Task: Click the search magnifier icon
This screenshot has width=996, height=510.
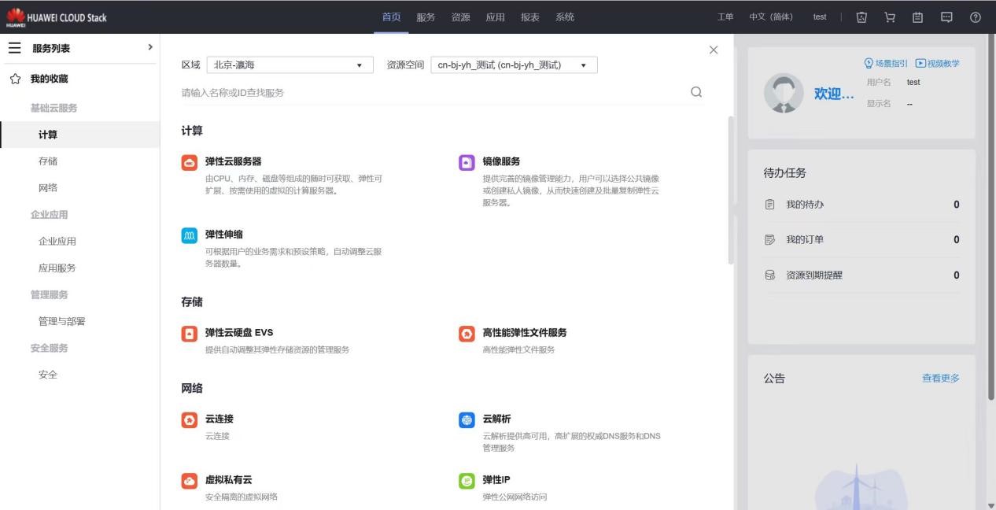Action: [695, 92]
